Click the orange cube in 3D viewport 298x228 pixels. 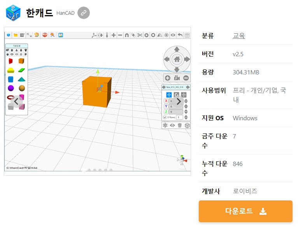click(x=96, y=92)
